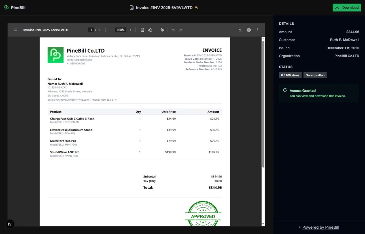Expand the STATUS section heading
The height and width of the screenshot is (234, 365).
click(286, 67)
